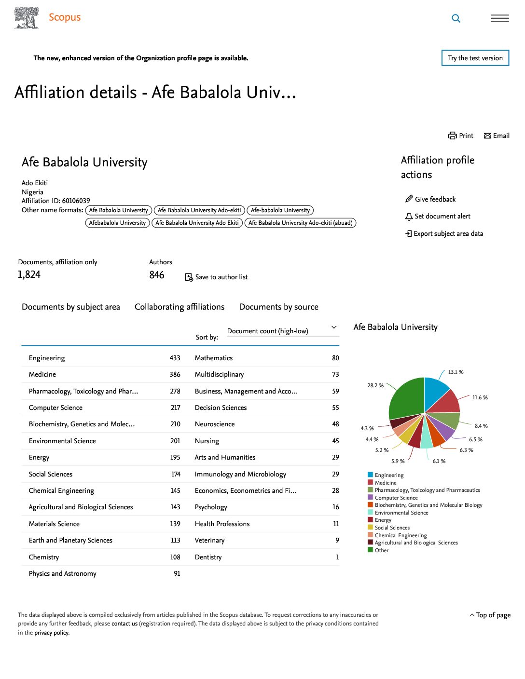Open the privacy policy link
The image size is (525, 679).
(x=52, y=633)
